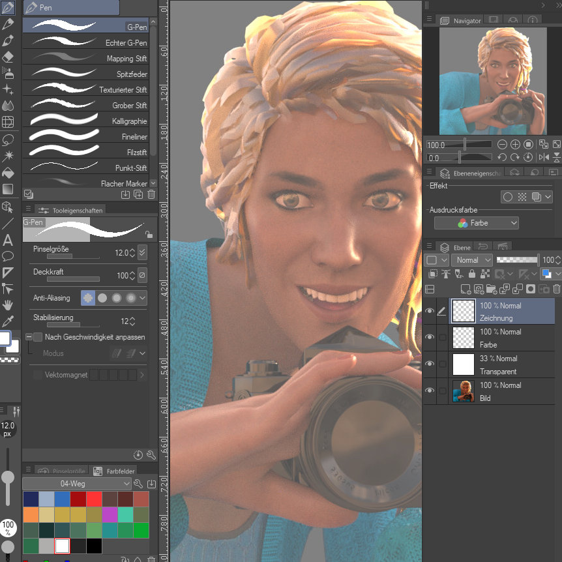
Task: Select the Eraser tool in the toolbar
Action: point(8,56)
